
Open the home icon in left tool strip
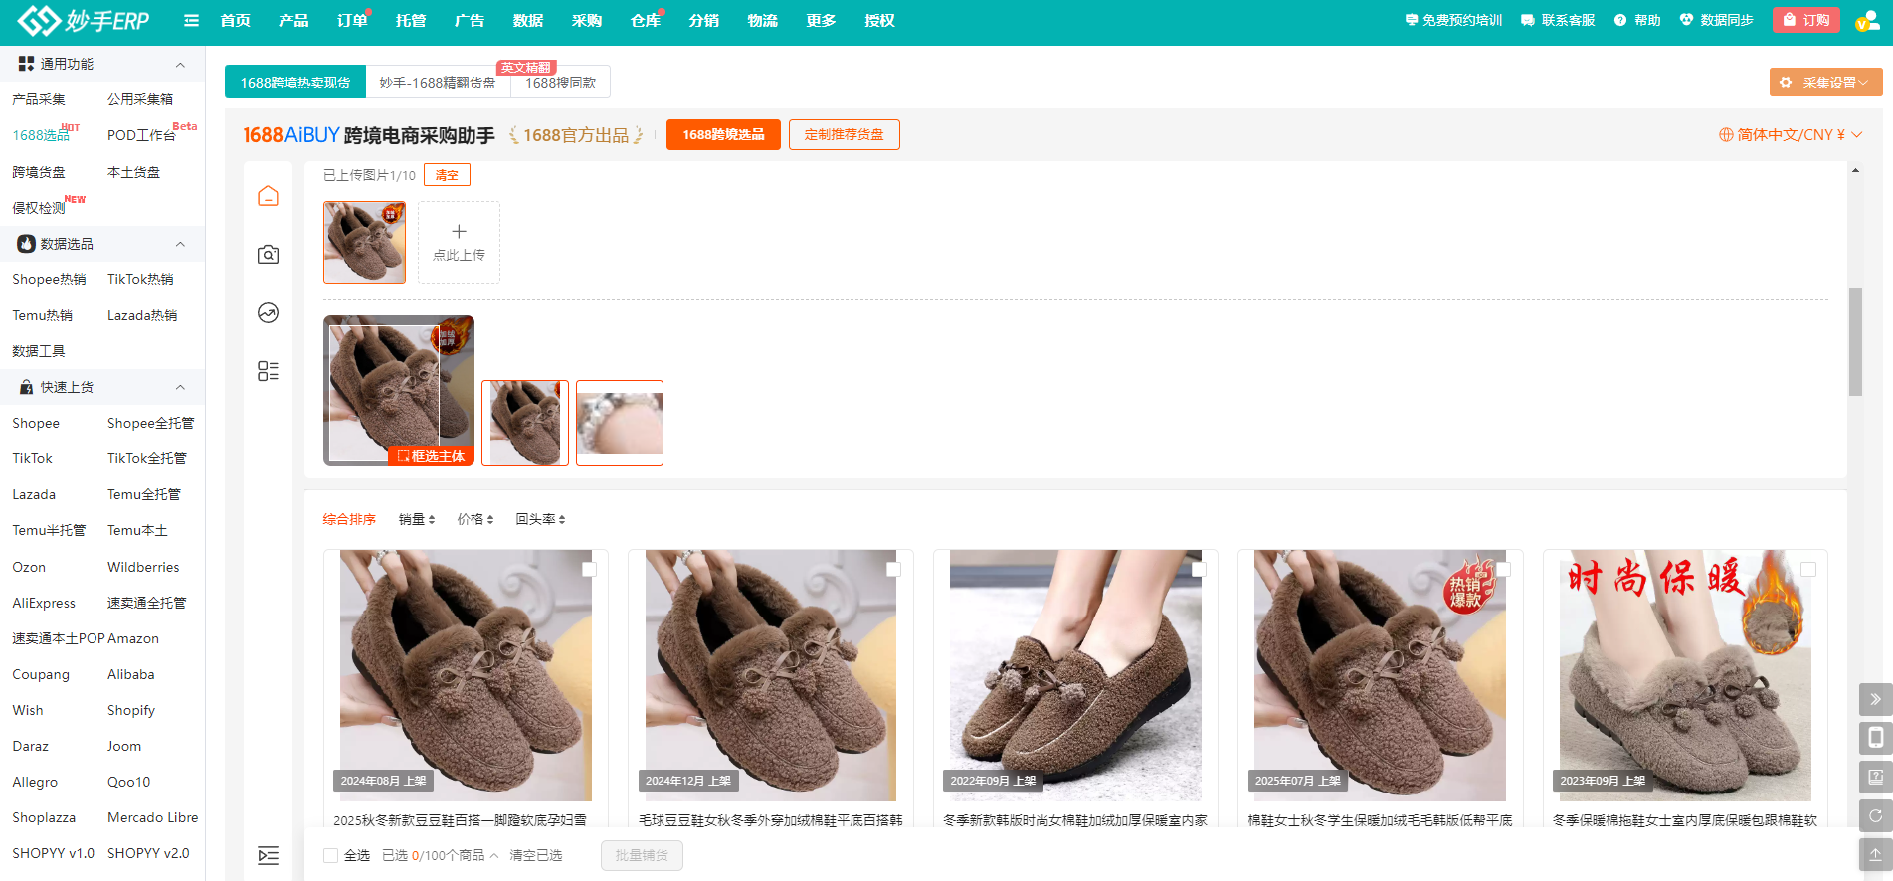(268, 196)
